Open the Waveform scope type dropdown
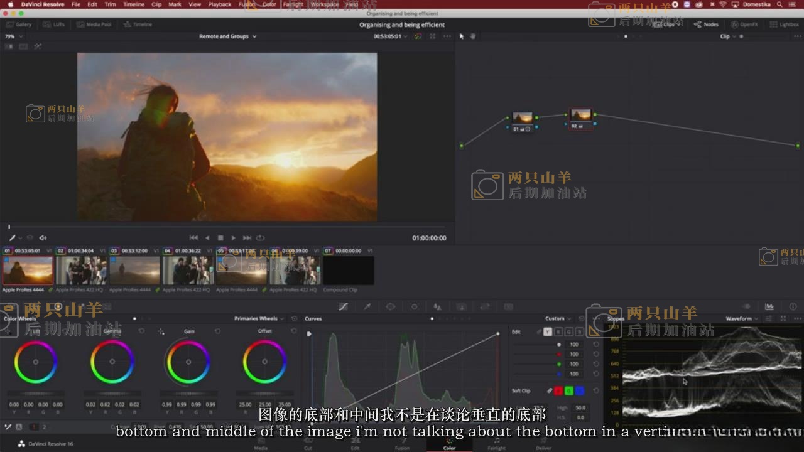Image resolution: width=804 pixels, height=452 pixels. (742, 318)
